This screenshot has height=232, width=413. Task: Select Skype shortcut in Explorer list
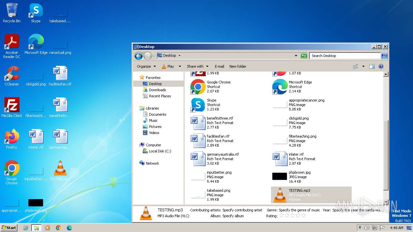206,105
